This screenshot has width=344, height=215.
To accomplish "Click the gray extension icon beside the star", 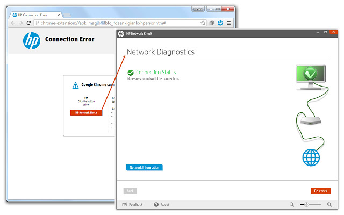I will tap(211, 23).
